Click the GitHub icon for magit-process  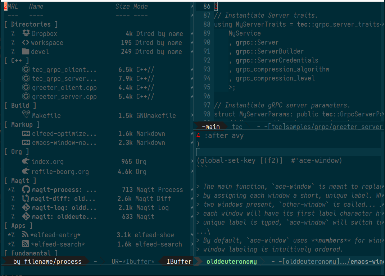click(26, 189)
